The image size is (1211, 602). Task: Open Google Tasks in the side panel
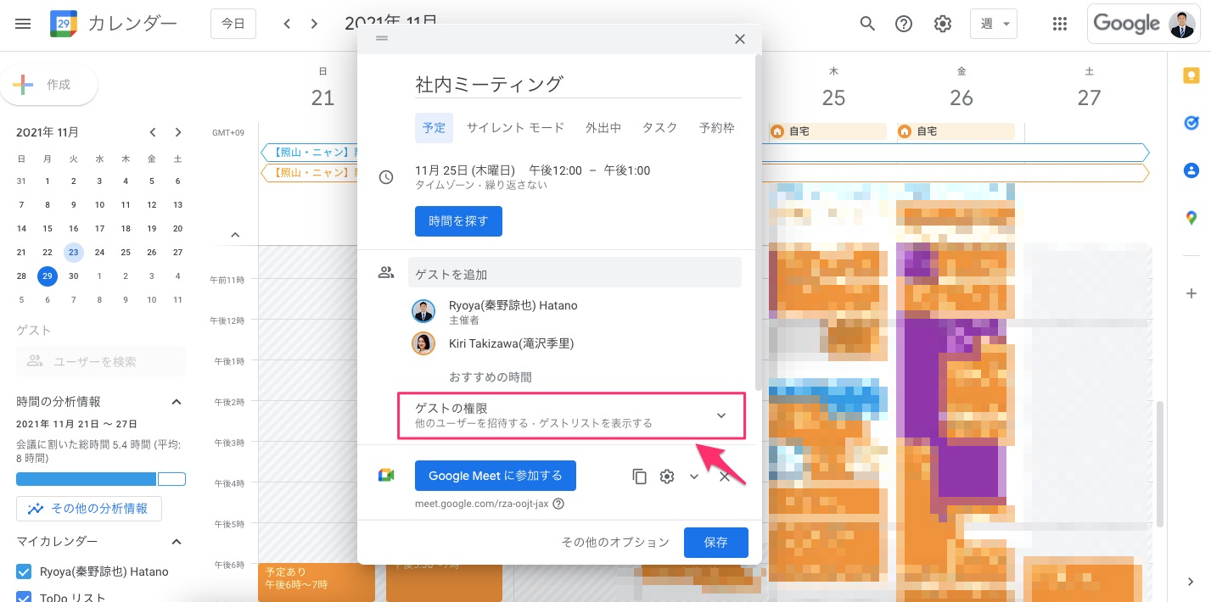1191,124
